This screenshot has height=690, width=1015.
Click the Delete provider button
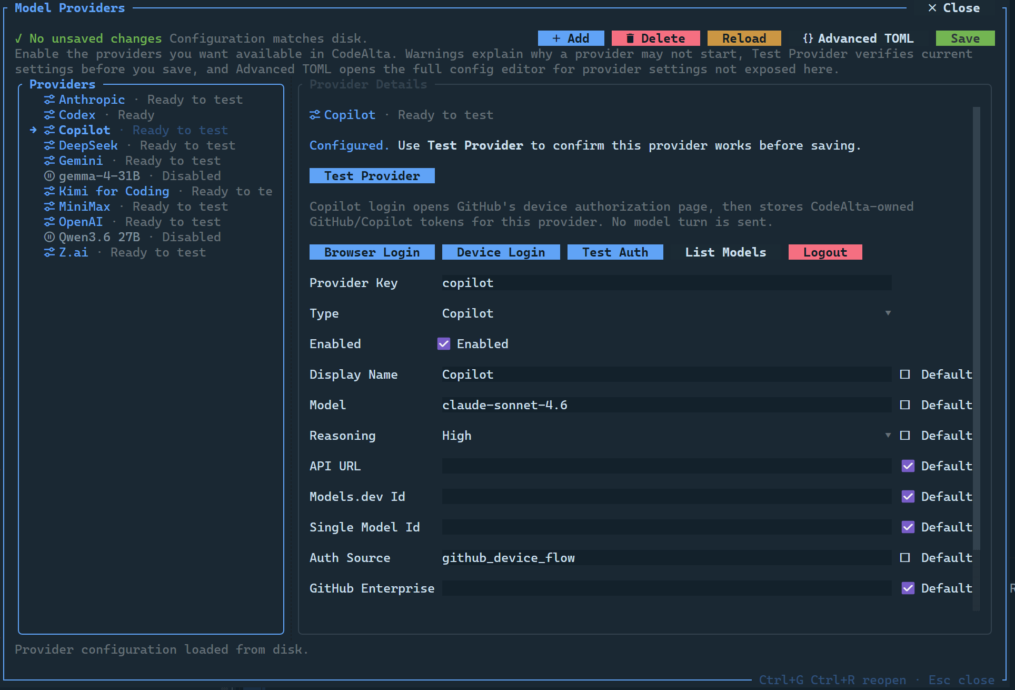click(x=655, y=38)
